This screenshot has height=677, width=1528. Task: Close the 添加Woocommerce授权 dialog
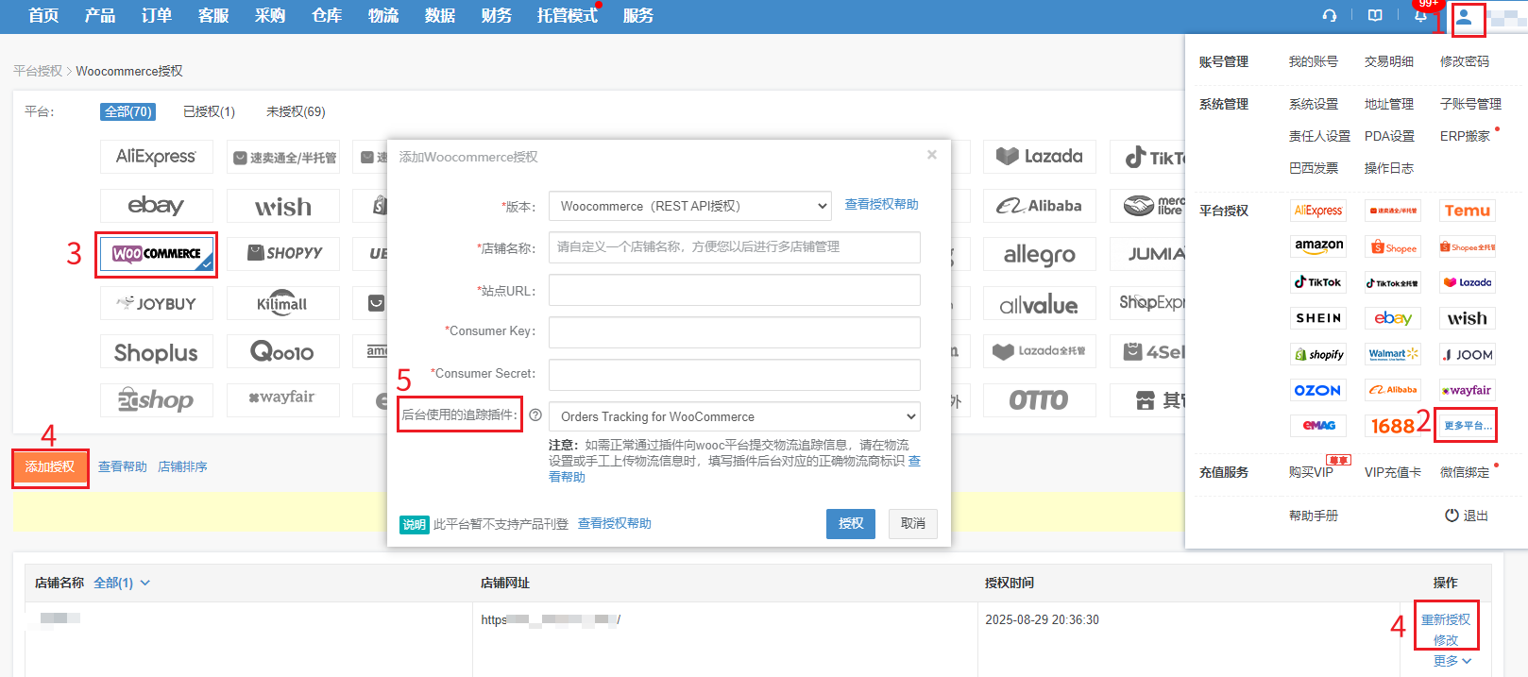[x=932, y=155]
